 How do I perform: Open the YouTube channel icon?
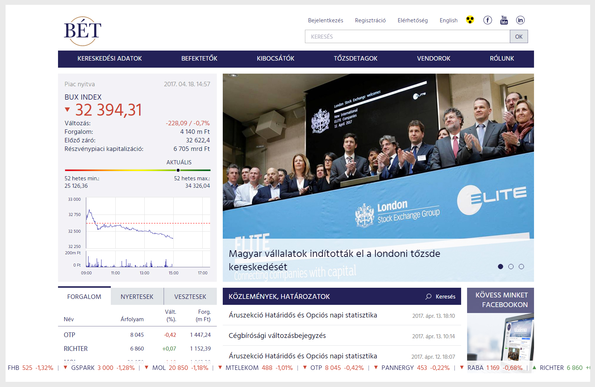click(x=504, y=20)
